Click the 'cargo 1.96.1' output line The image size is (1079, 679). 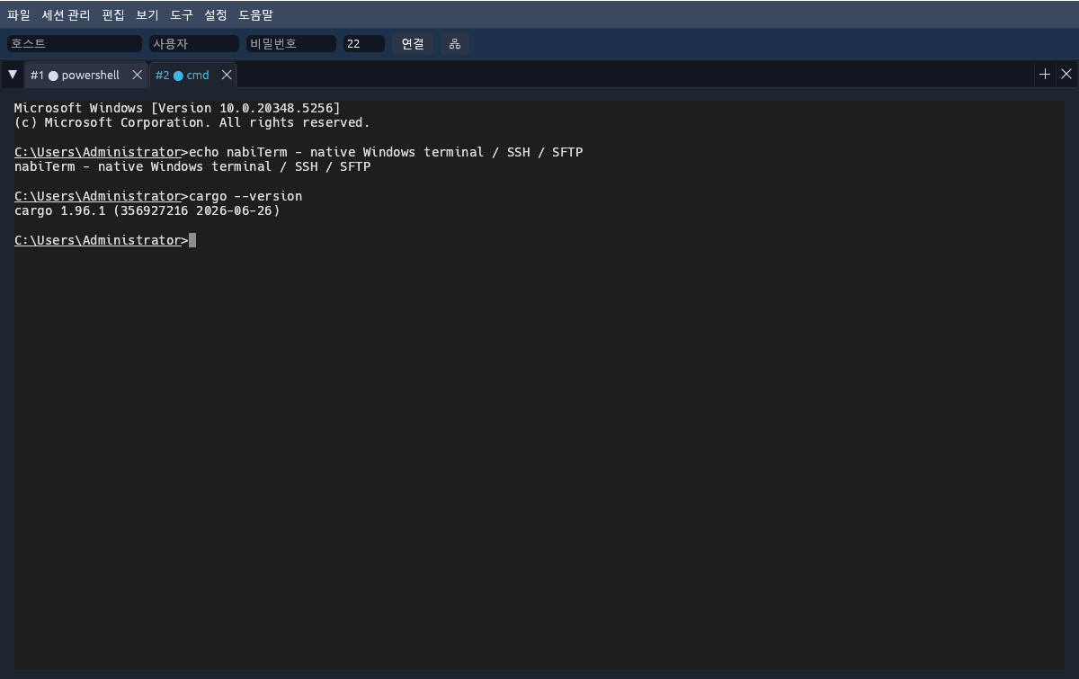(147, 210)
